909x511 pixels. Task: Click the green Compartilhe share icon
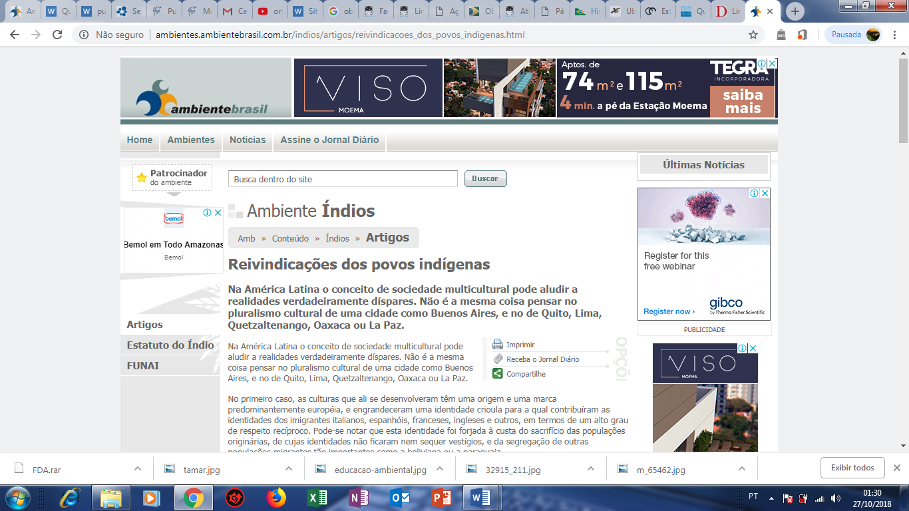[498, 374]
